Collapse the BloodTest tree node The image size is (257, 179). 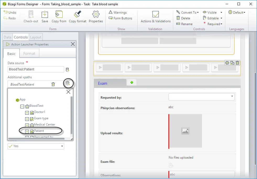[x=22, y=107]
